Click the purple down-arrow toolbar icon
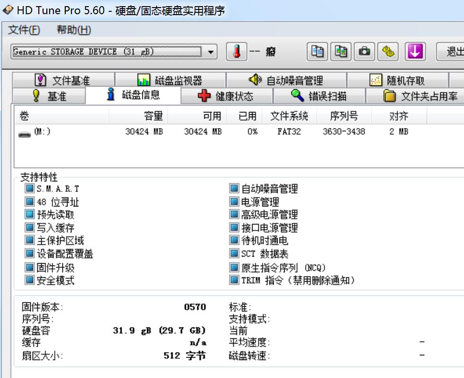The image size is (464, 378). 415,52
